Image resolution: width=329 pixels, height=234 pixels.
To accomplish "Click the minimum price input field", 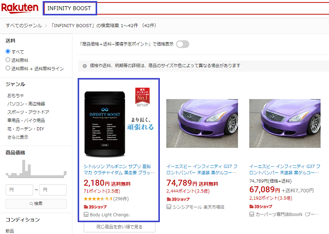I will 20,190.
